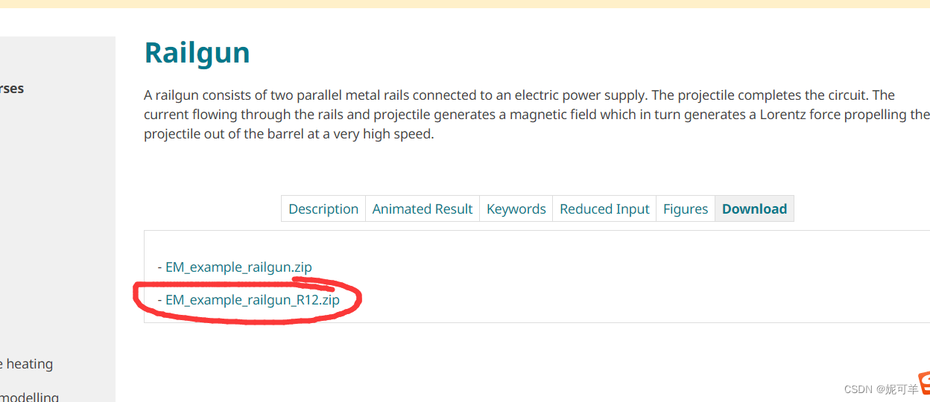
Task: Click the CSDN watermark text
Action: tap(881, 389)
